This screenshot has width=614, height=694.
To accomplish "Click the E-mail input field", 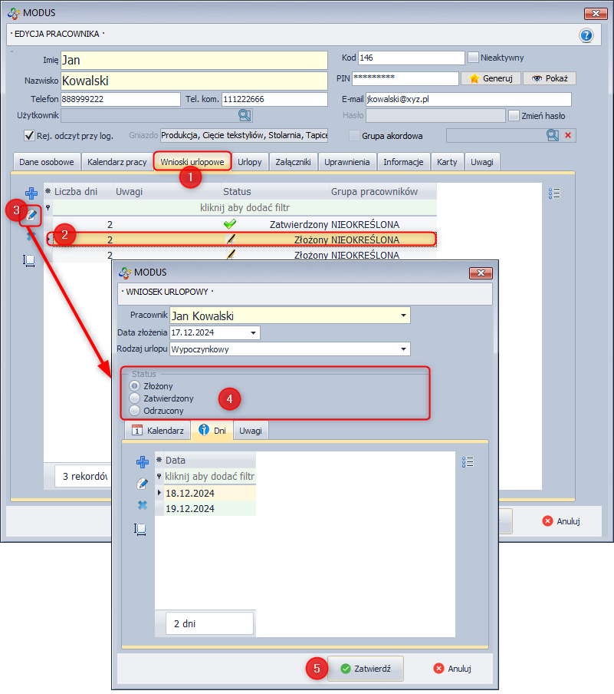I will 468,99.
